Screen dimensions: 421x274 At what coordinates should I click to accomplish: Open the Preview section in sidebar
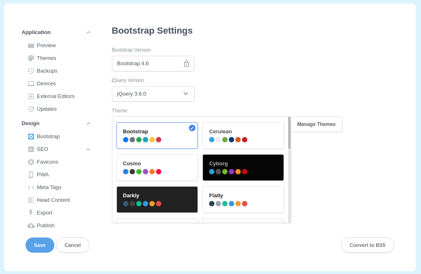[x=30, y=45]
